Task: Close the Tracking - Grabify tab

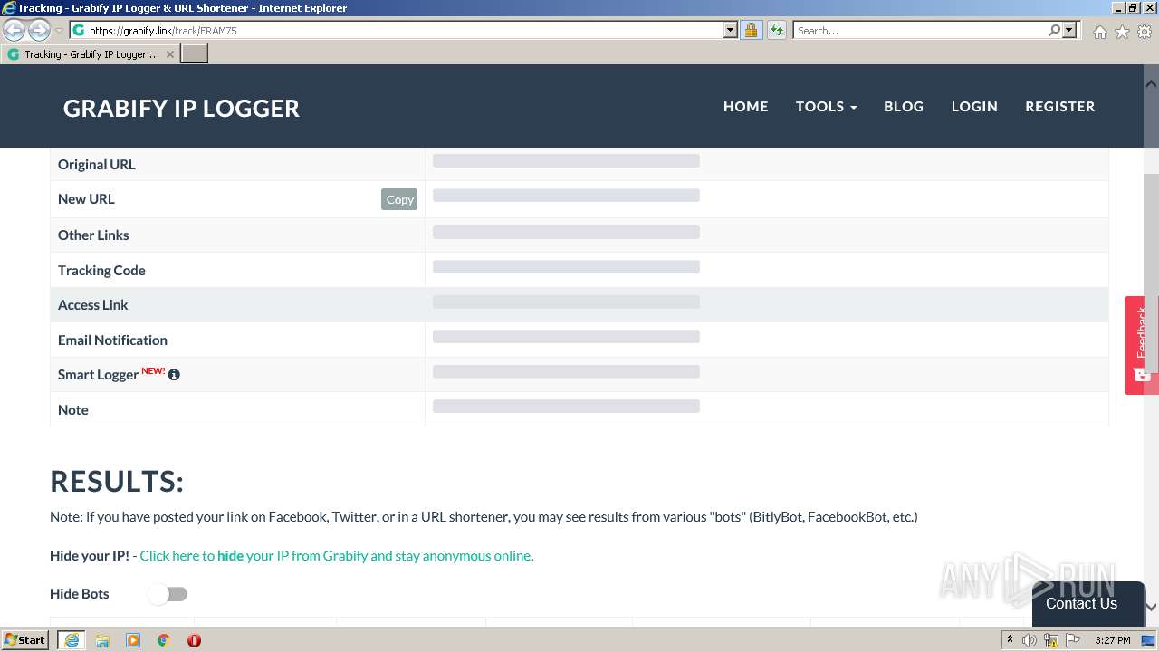Action: (x=169, y=54)
